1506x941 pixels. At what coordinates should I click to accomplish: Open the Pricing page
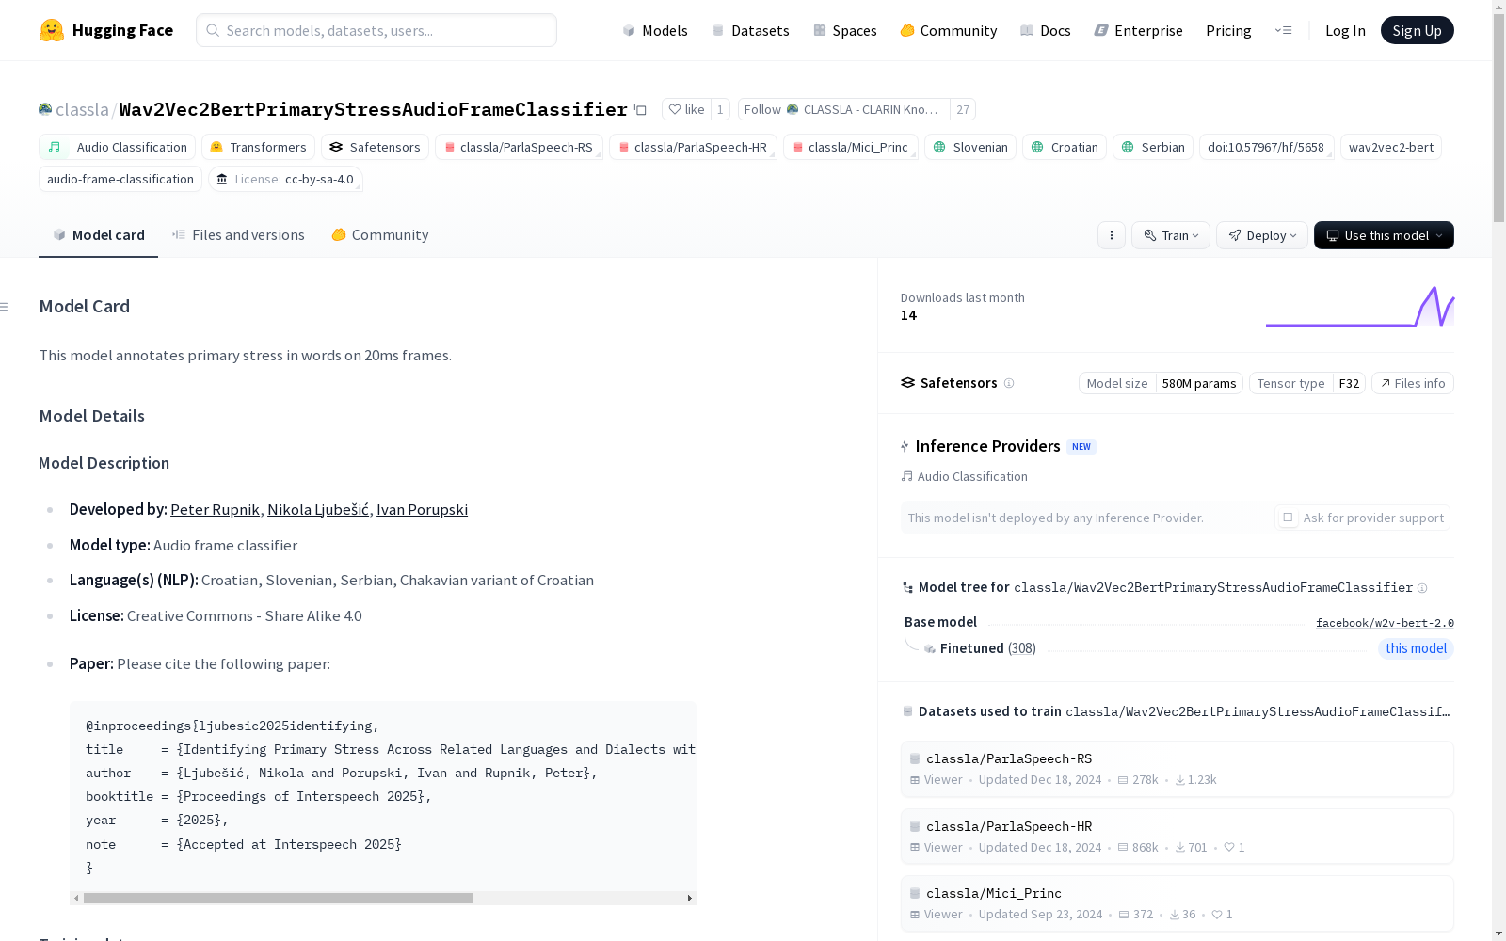coord(1228,30)
